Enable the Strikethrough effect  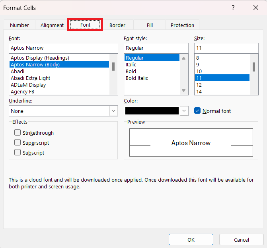coord(18,132)
